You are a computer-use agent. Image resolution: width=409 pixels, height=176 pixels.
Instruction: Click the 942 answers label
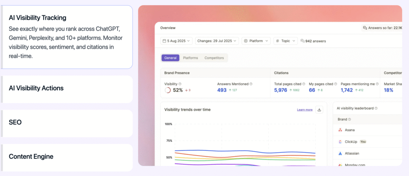316,41
